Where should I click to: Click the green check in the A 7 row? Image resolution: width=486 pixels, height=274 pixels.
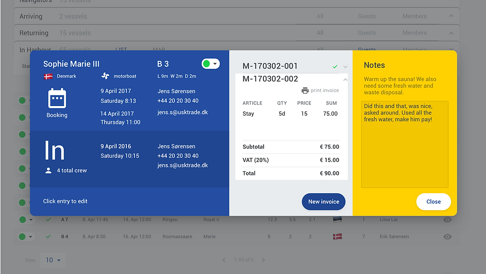point(48,220)
